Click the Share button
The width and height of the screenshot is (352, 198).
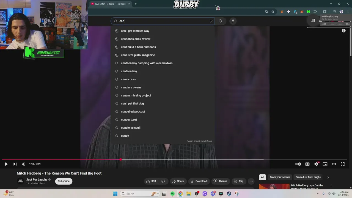tap(178, 181)
